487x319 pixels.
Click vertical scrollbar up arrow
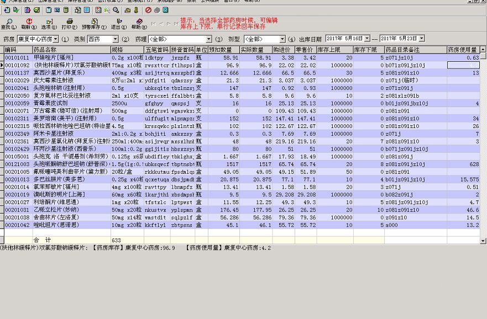click(483, 49)
